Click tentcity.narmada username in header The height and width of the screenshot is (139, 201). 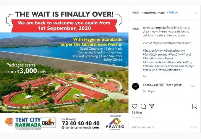pyautogui.click(x=154, y=13)
